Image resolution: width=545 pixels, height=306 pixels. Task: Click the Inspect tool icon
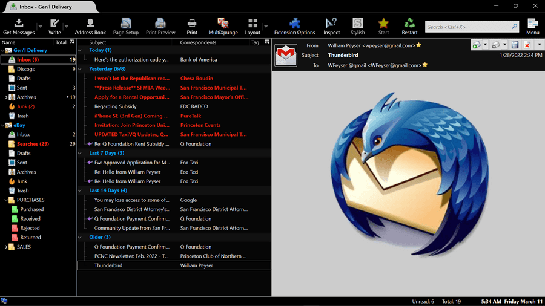(x=331, y=24)
